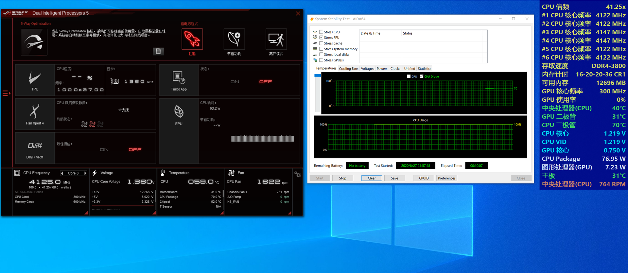This screenshot has width=628, height=273.
Task: Open the Clocks tab
Action: click(x=395, y=69)
